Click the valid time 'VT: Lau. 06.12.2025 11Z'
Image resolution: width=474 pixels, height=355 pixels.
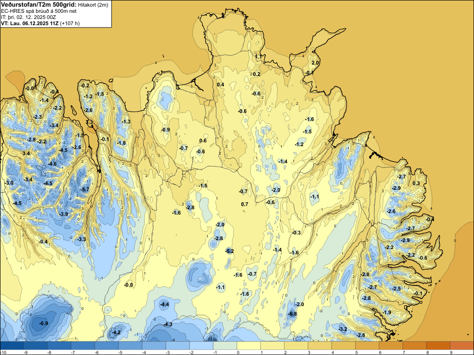pos(29,23)
